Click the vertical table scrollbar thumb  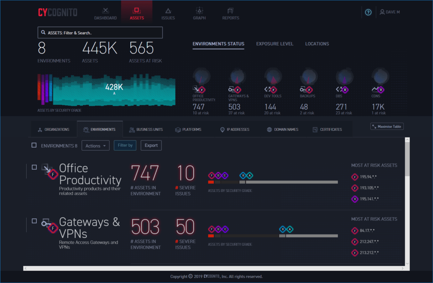407,159
